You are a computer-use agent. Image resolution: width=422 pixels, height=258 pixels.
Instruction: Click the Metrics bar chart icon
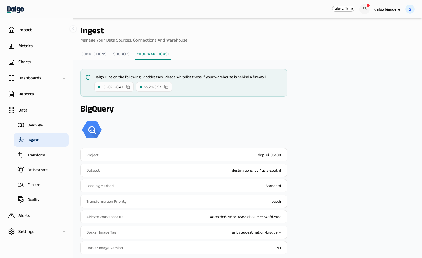(11, 46)
